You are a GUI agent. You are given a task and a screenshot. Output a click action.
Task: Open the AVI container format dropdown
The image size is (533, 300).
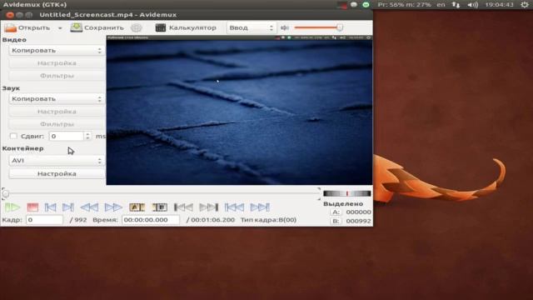pyautogui.click(x=57, y=160)
